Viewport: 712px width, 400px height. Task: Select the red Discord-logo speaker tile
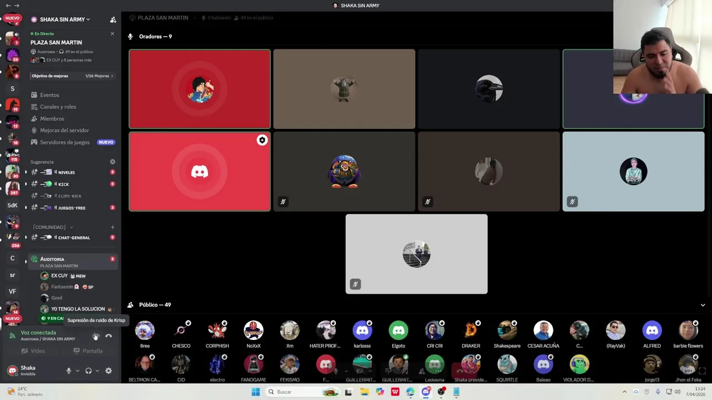click(x=200, y=172)
